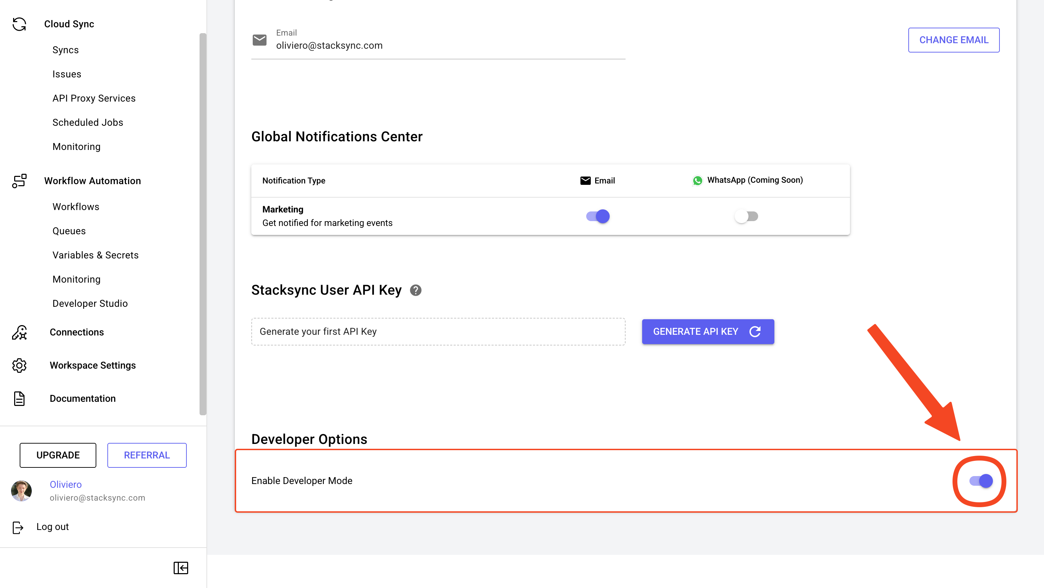Open the Developer Studio item

90,303
